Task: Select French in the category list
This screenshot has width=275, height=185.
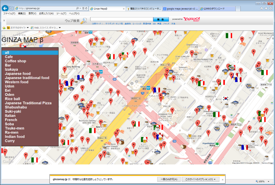Action: pos(30,120)
